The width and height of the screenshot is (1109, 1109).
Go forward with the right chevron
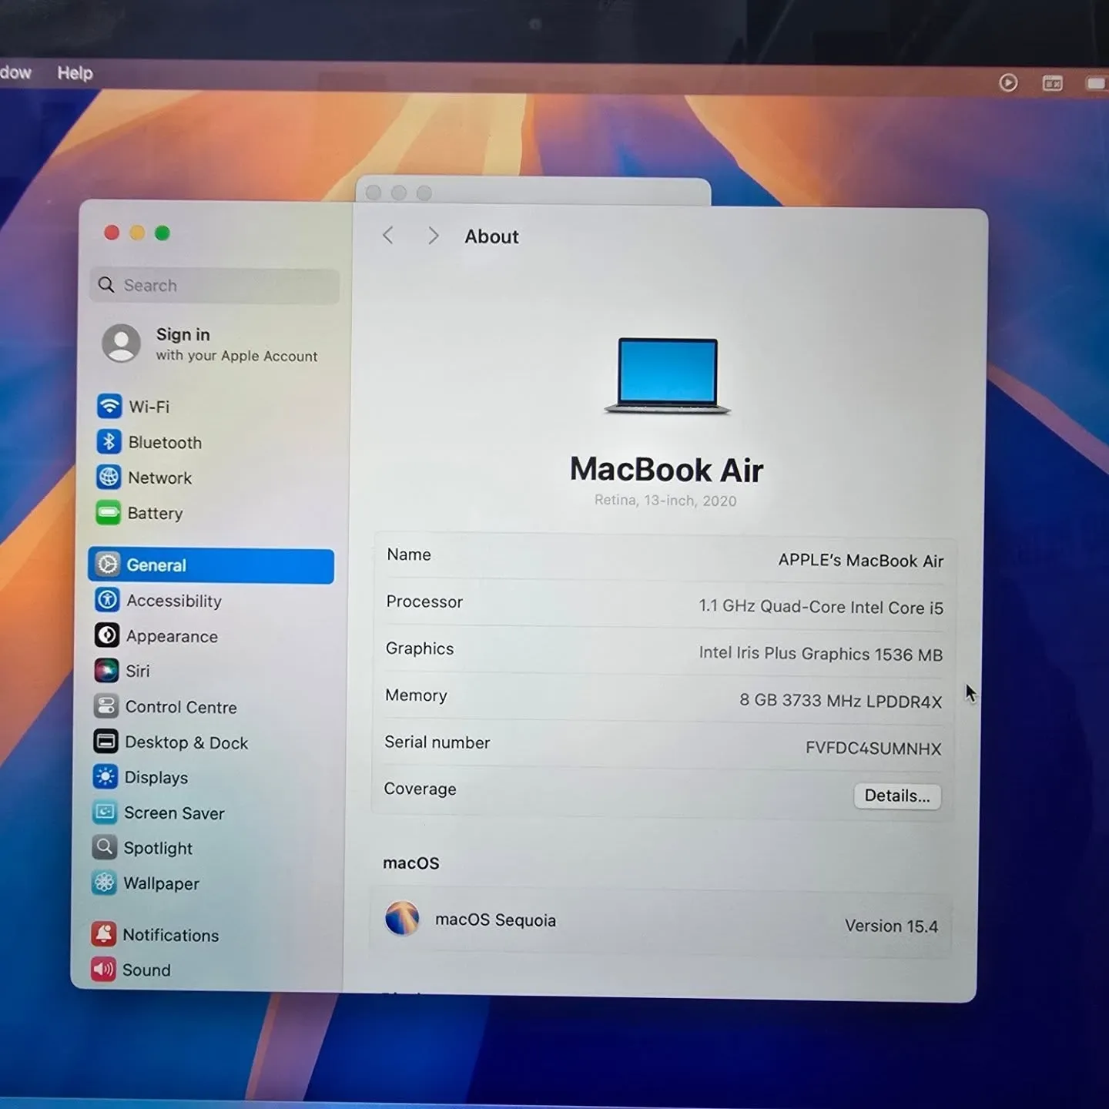(x=434, y=236)
